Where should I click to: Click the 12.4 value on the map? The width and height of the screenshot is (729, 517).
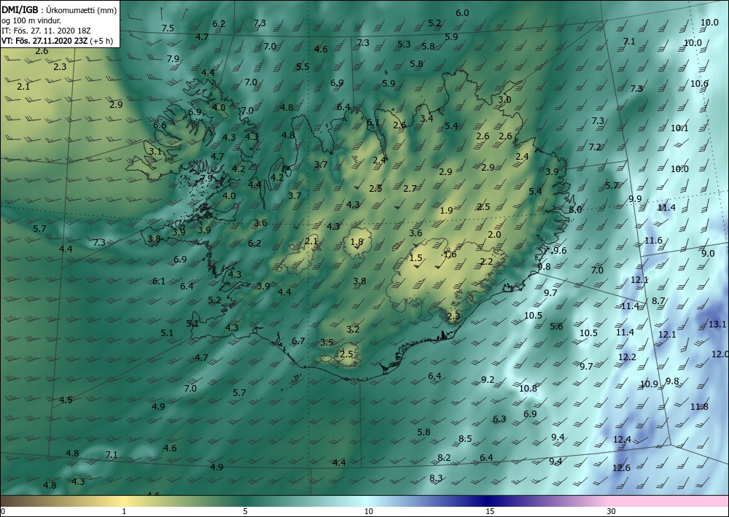tap(622, 440)
